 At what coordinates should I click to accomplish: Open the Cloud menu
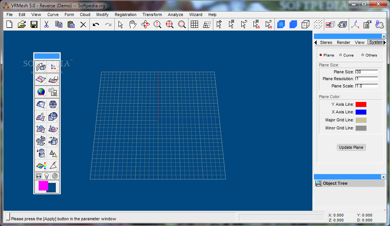pyautogui.click(x=85, y=15)
